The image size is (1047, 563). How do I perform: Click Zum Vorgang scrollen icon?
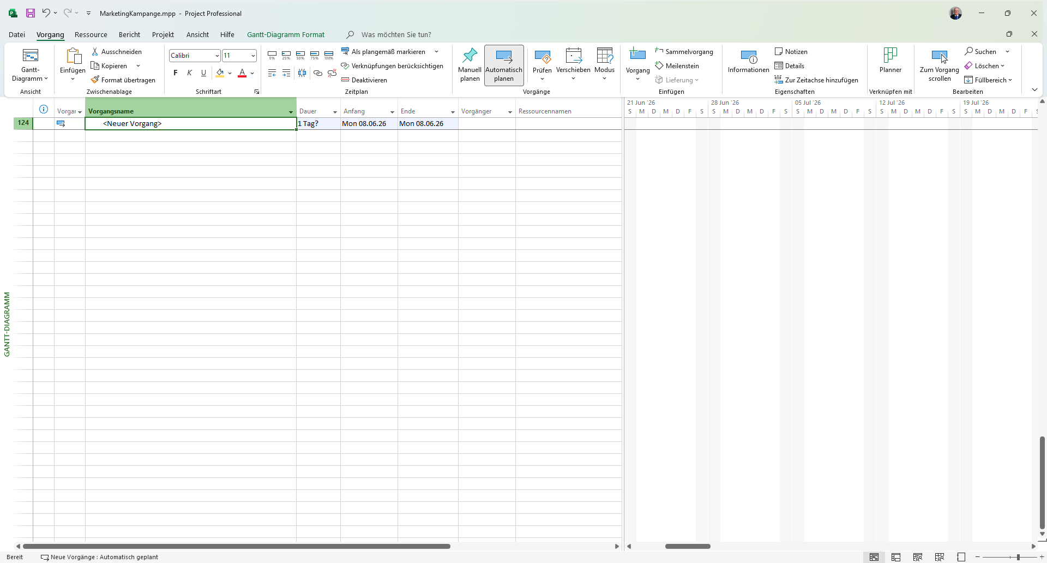point(940,56)
